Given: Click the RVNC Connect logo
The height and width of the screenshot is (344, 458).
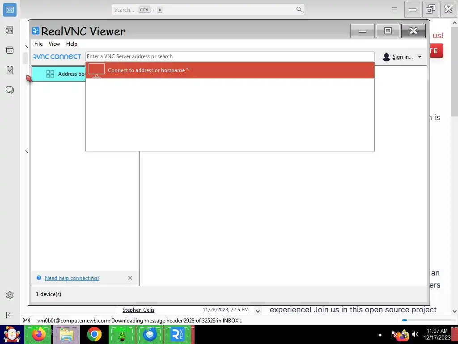Looking at the screenshot, I should (x=57, y=56).
